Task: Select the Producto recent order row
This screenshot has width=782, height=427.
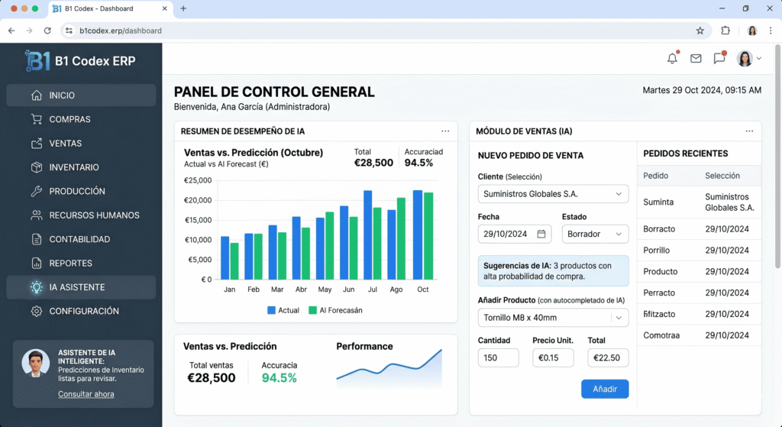Action: [700, 271]
